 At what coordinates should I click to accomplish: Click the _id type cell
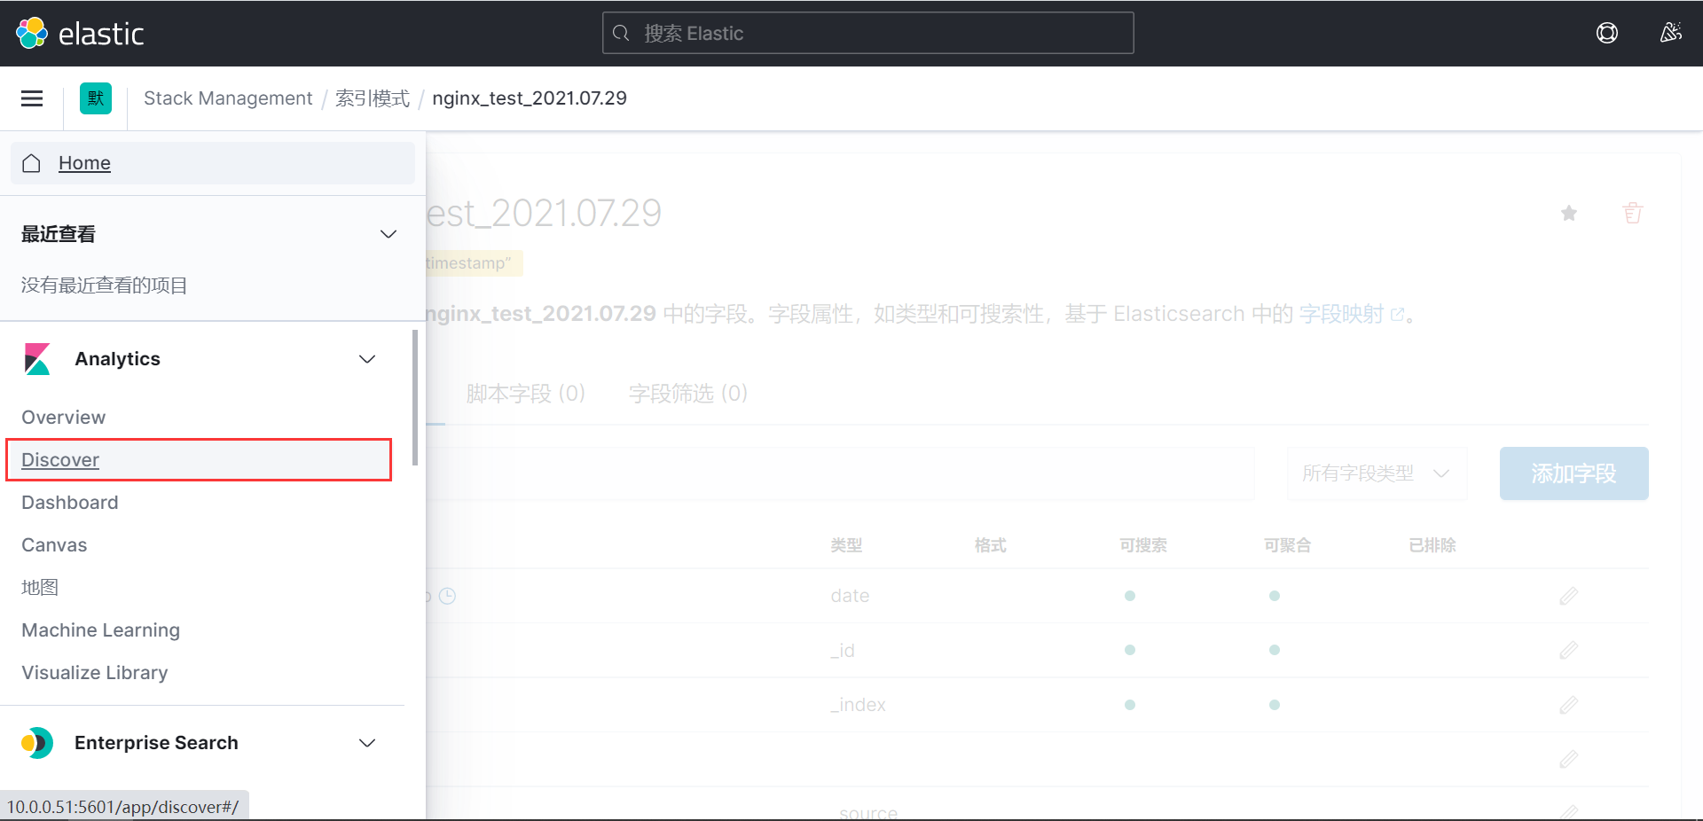click(x=843, y=651)
